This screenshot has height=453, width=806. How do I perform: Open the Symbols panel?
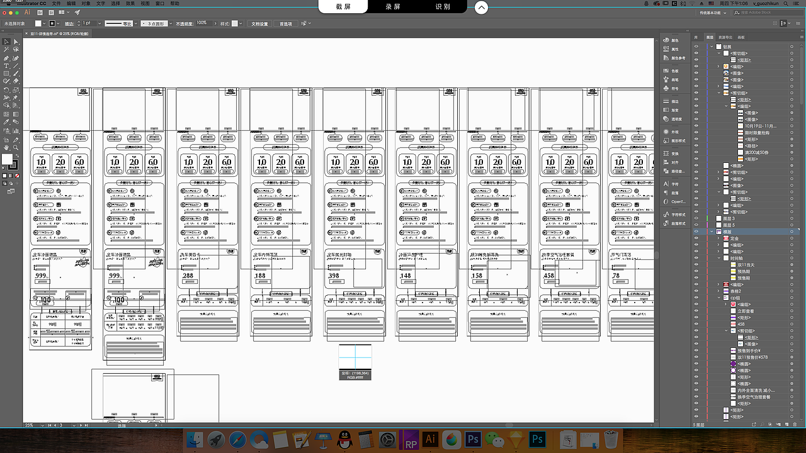click(671, 89)
